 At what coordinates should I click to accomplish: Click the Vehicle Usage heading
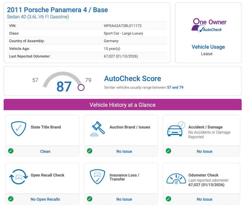point(208,47)
